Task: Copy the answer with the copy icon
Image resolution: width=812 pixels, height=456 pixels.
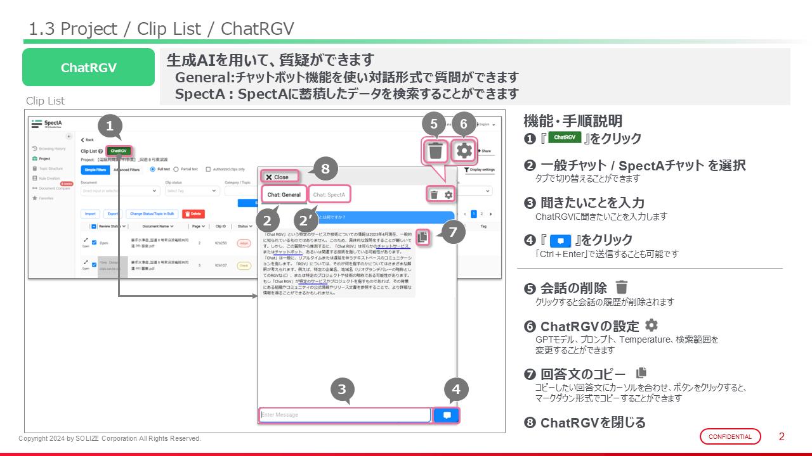Action: pyautogui.click(x=423, y=237)
